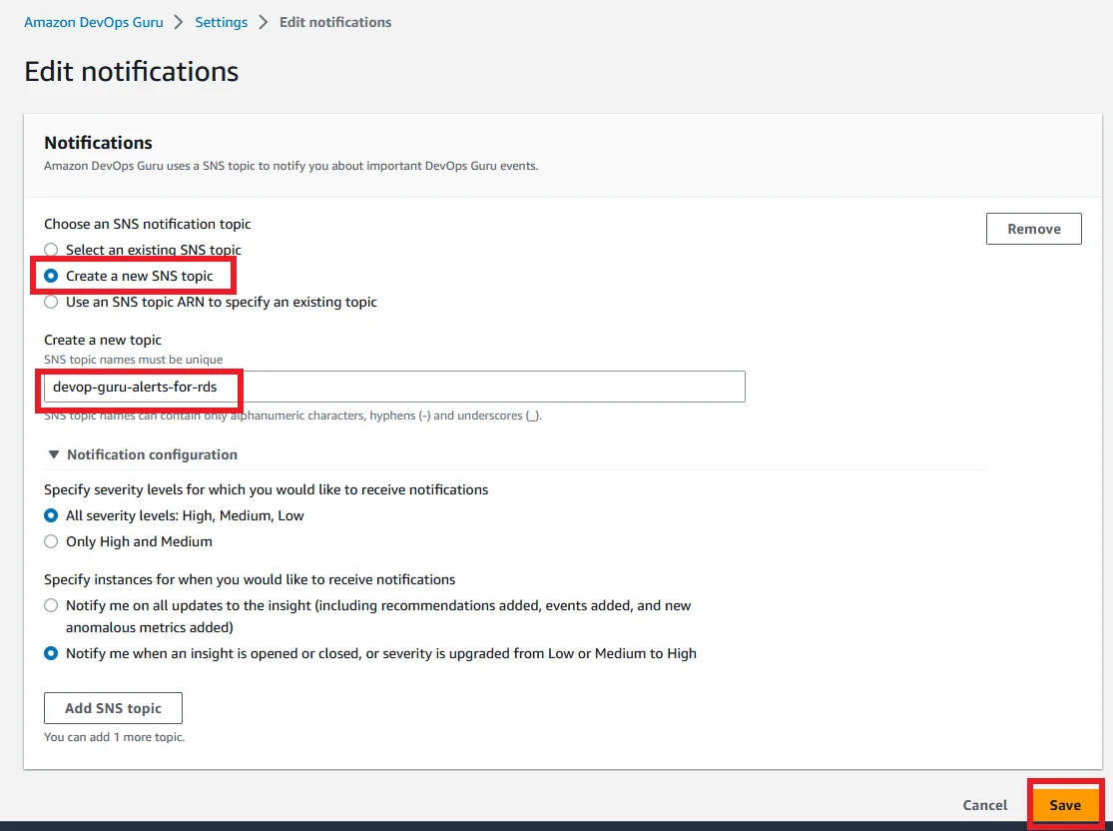Focus the new SNS topic name field

[394, 387]
